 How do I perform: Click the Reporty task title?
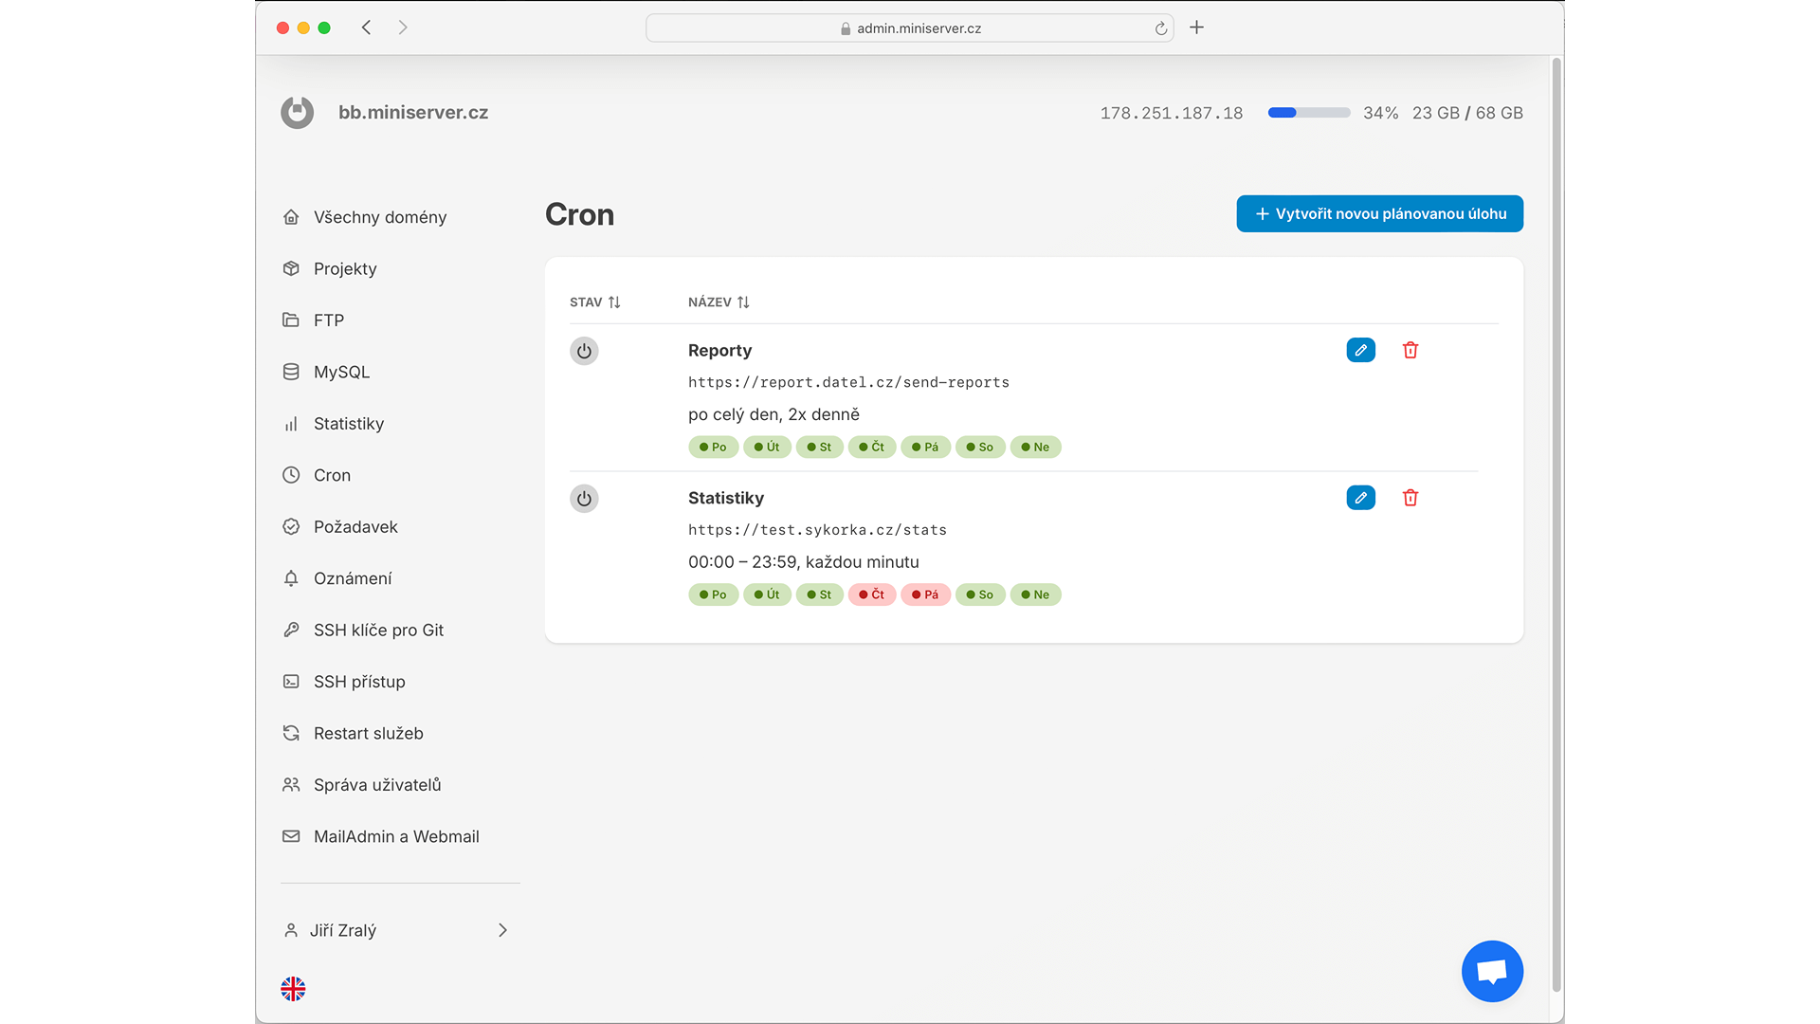point(719,350)
